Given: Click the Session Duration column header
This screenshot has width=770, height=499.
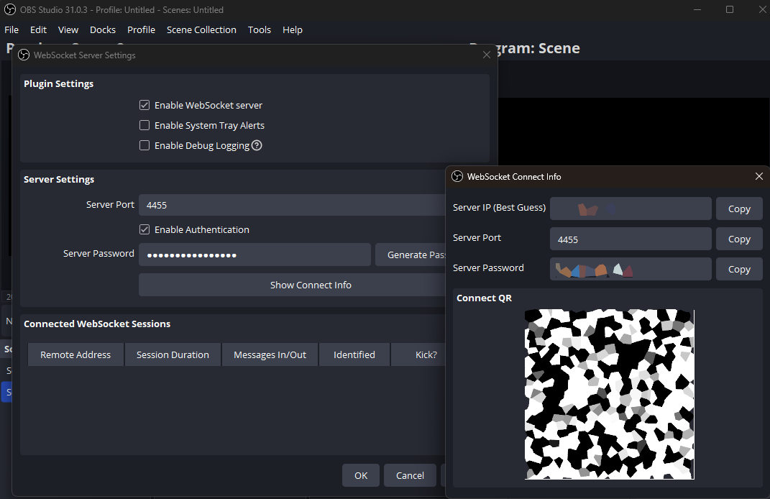Looking at the screenshot, I should (173, 354).
